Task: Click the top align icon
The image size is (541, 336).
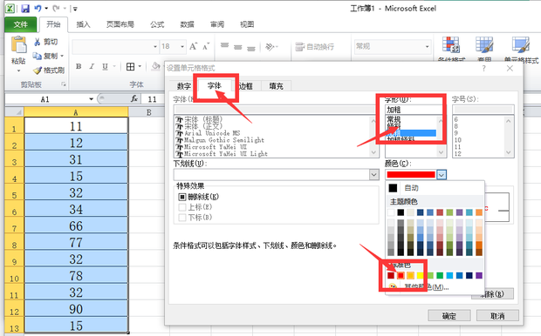Action: click(x=224, y=45)
